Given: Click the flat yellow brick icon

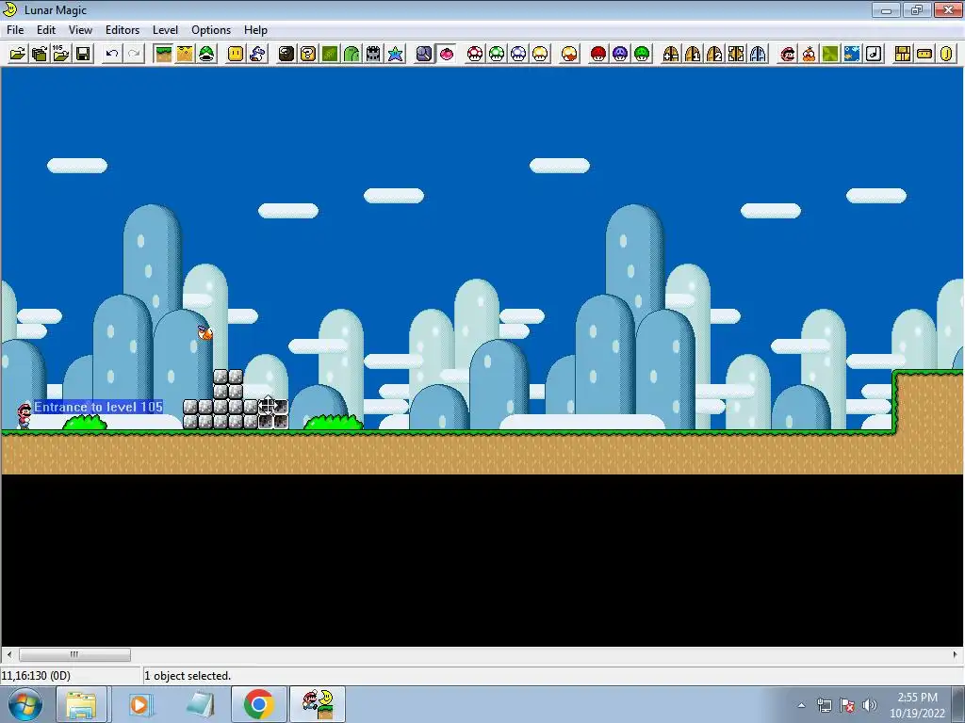Looking at the screenshot, I should click(x=925, y=54).
